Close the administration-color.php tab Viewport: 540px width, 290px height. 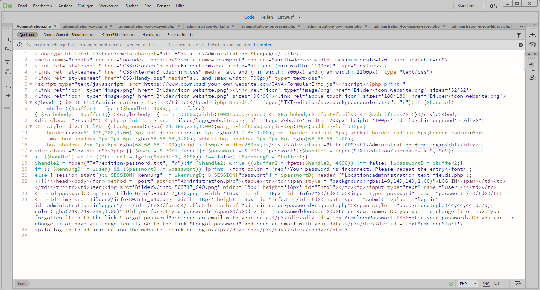point(111,26)
